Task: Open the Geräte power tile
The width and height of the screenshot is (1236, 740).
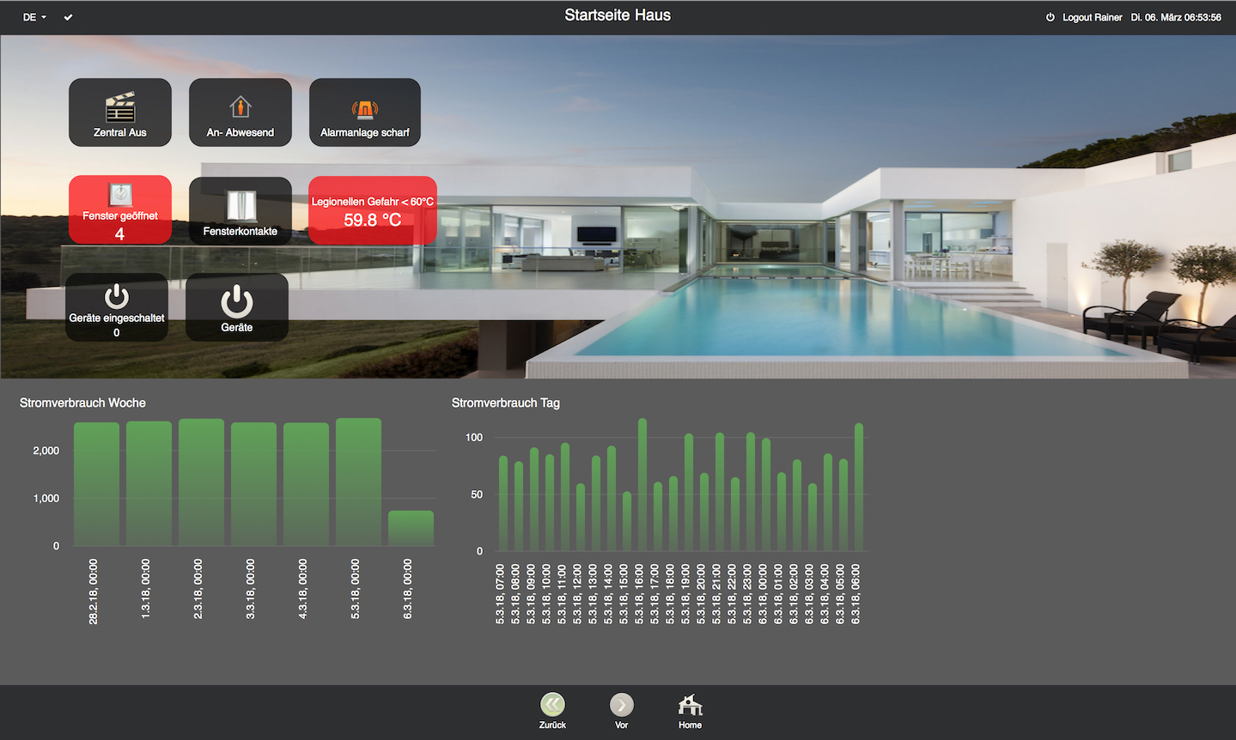Action: (x=237, y=307)
